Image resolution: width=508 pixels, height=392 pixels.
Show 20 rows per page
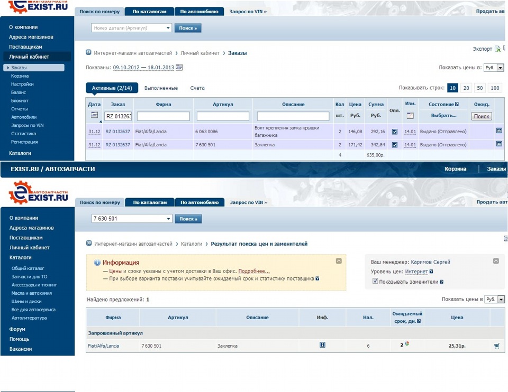(466, 88)
